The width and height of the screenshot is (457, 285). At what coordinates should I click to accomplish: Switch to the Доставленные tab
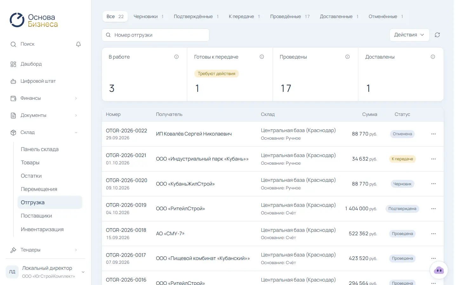(339, 16)
